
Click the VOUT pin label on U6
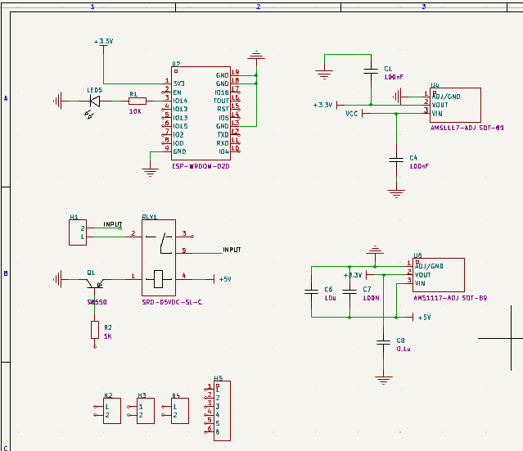click(x=423, y=275)
